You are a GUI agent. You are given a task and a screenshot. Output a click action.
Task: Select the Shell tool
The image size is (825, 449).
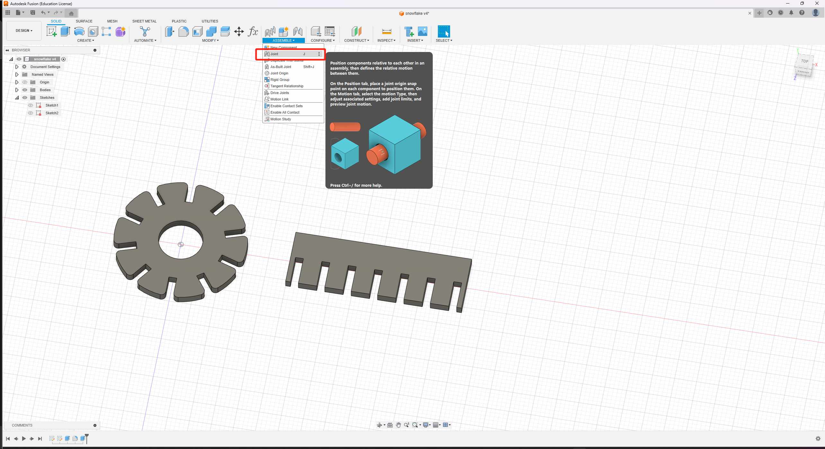(x=197, y=31)
